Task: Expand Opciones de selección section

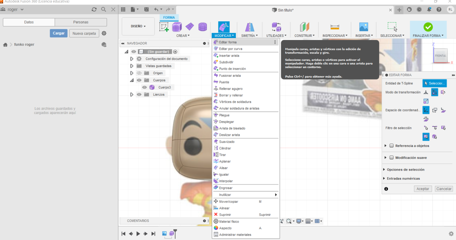Action: pos(384,170)
